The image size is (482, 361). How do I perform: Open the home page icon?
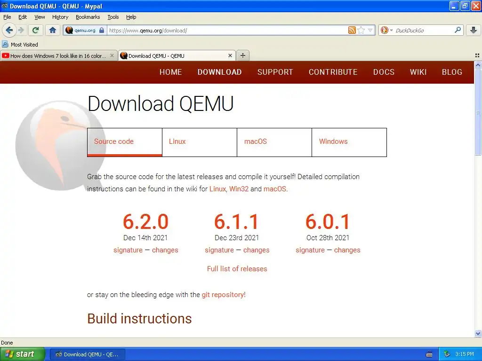pyautogui.click(x=53, y=30)
